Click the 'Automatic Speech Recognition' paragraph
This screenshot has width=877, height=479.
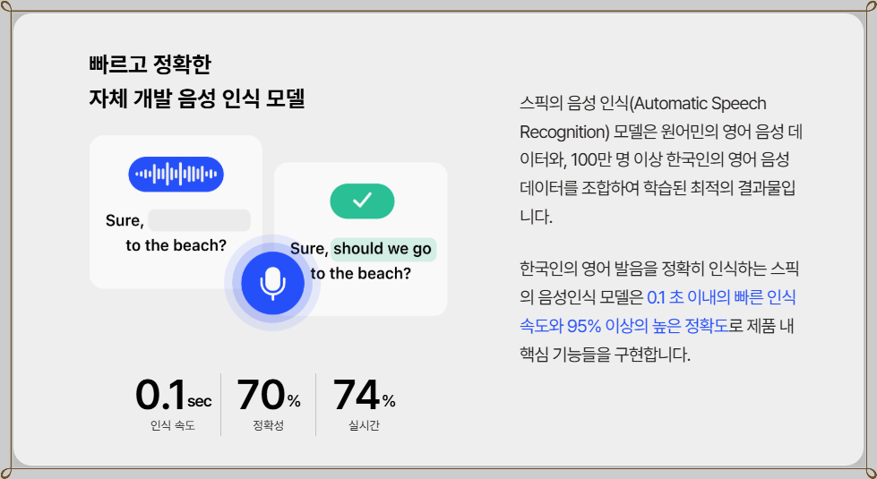[x=661, y=160]
